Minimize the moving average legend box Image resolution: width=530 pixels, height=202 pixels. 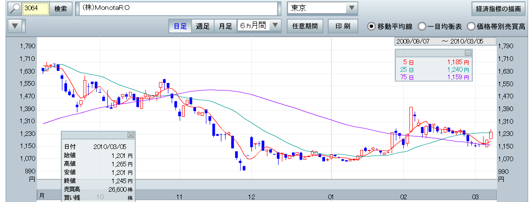[468, 53]
